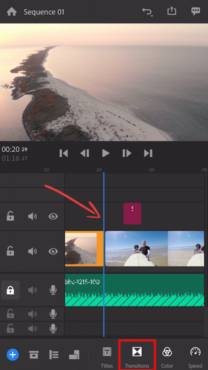208x370 pixels.
Task: Step back one frame
Action: click(x=85, y=154)
